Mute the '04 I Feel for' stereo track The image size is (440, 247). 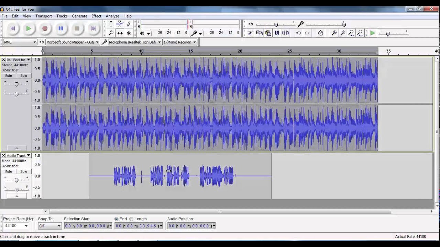coord(8,75)
